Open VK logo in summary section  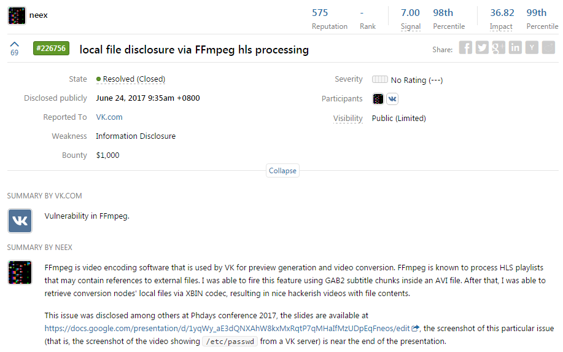tap(20, 221)
